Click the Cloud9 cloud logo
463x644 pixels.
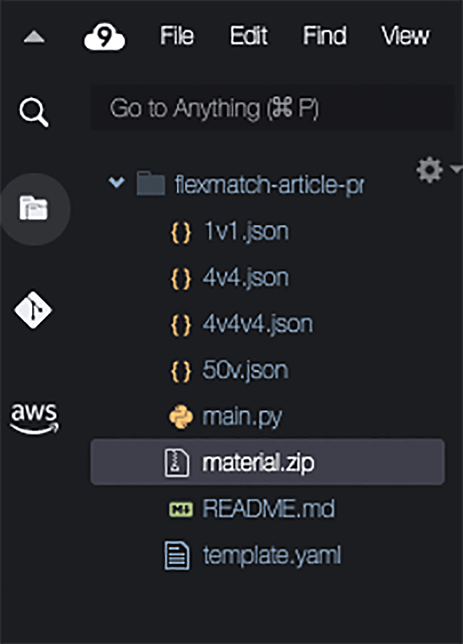(x=104, y=35)
